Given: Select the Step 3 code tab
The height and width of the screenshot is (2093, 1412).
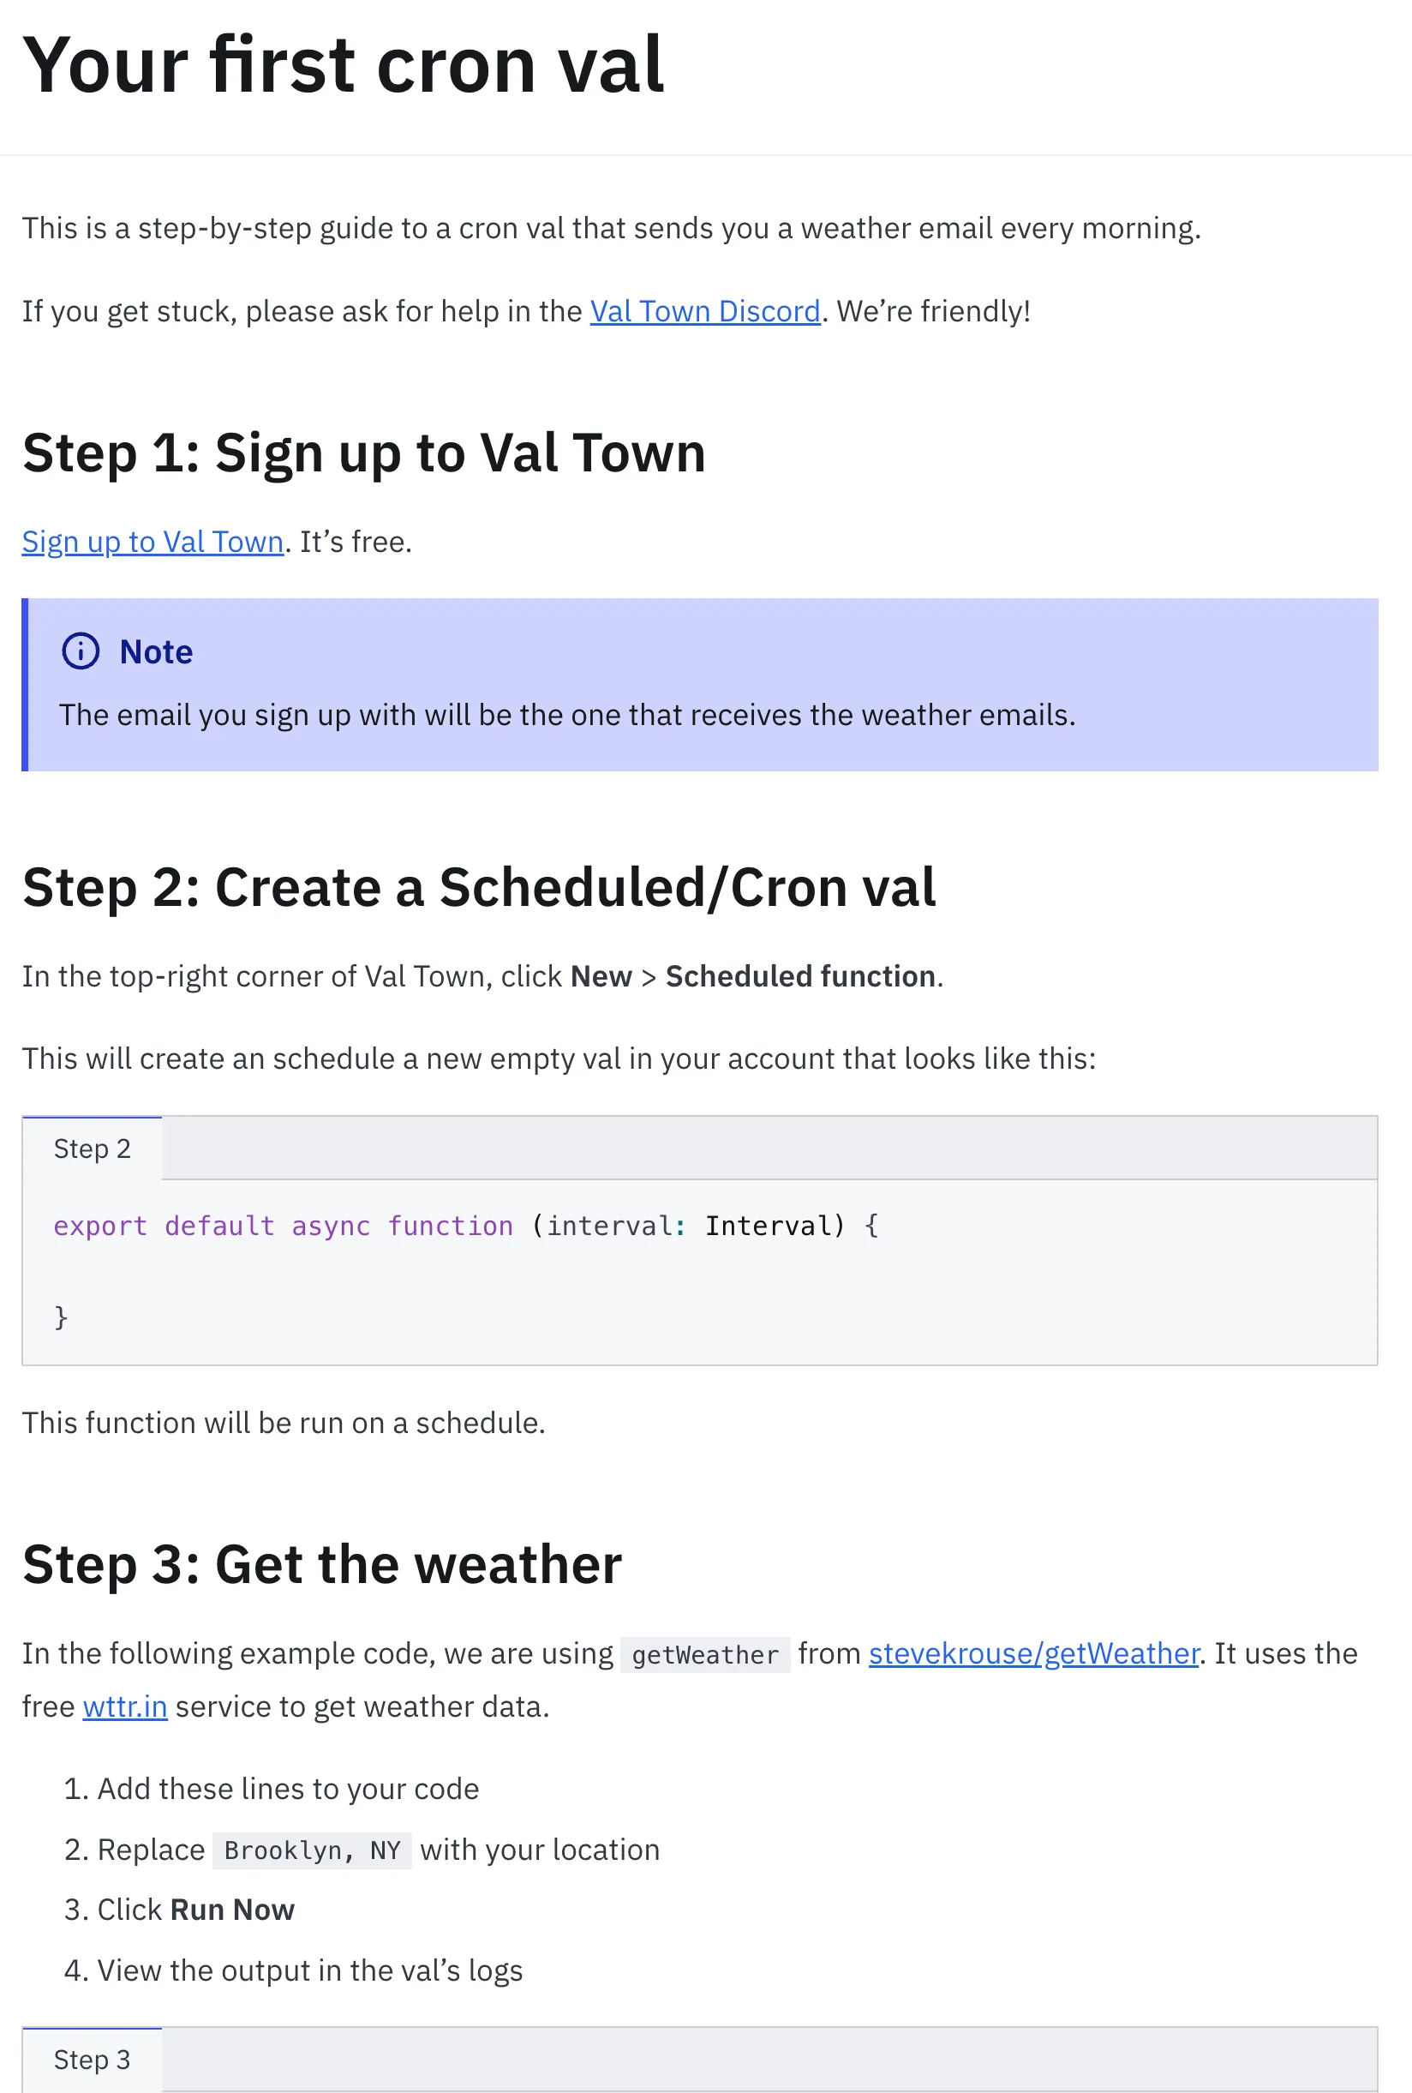Looking at the screenshot, I should tap(92, 2059).
